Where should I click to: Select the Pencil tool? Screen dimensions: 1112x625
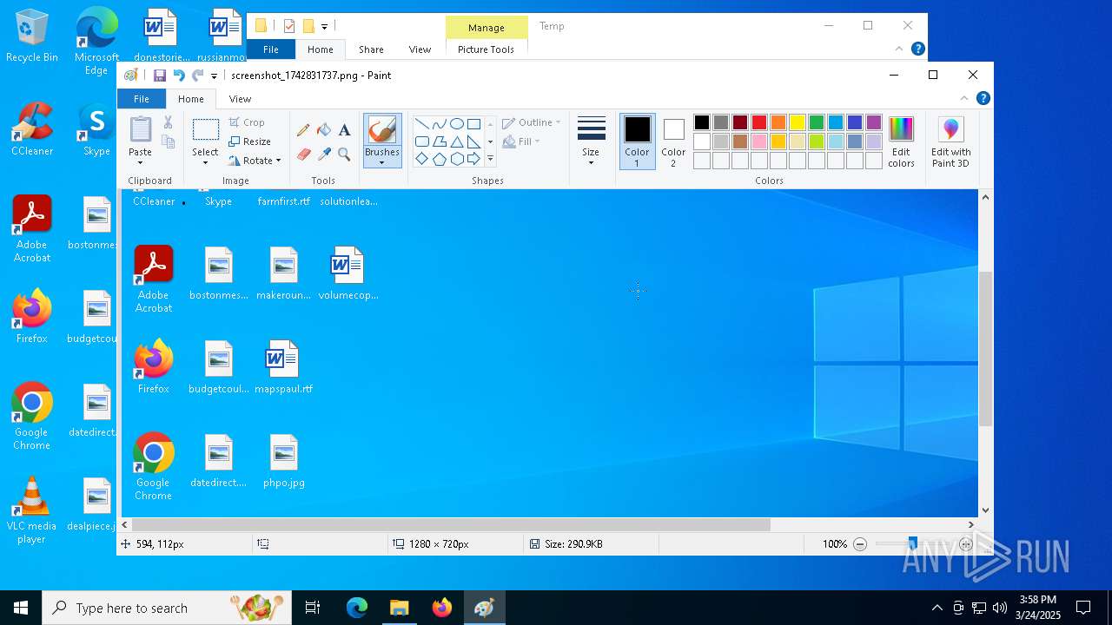pyautogui.click(x=303, y=130)
